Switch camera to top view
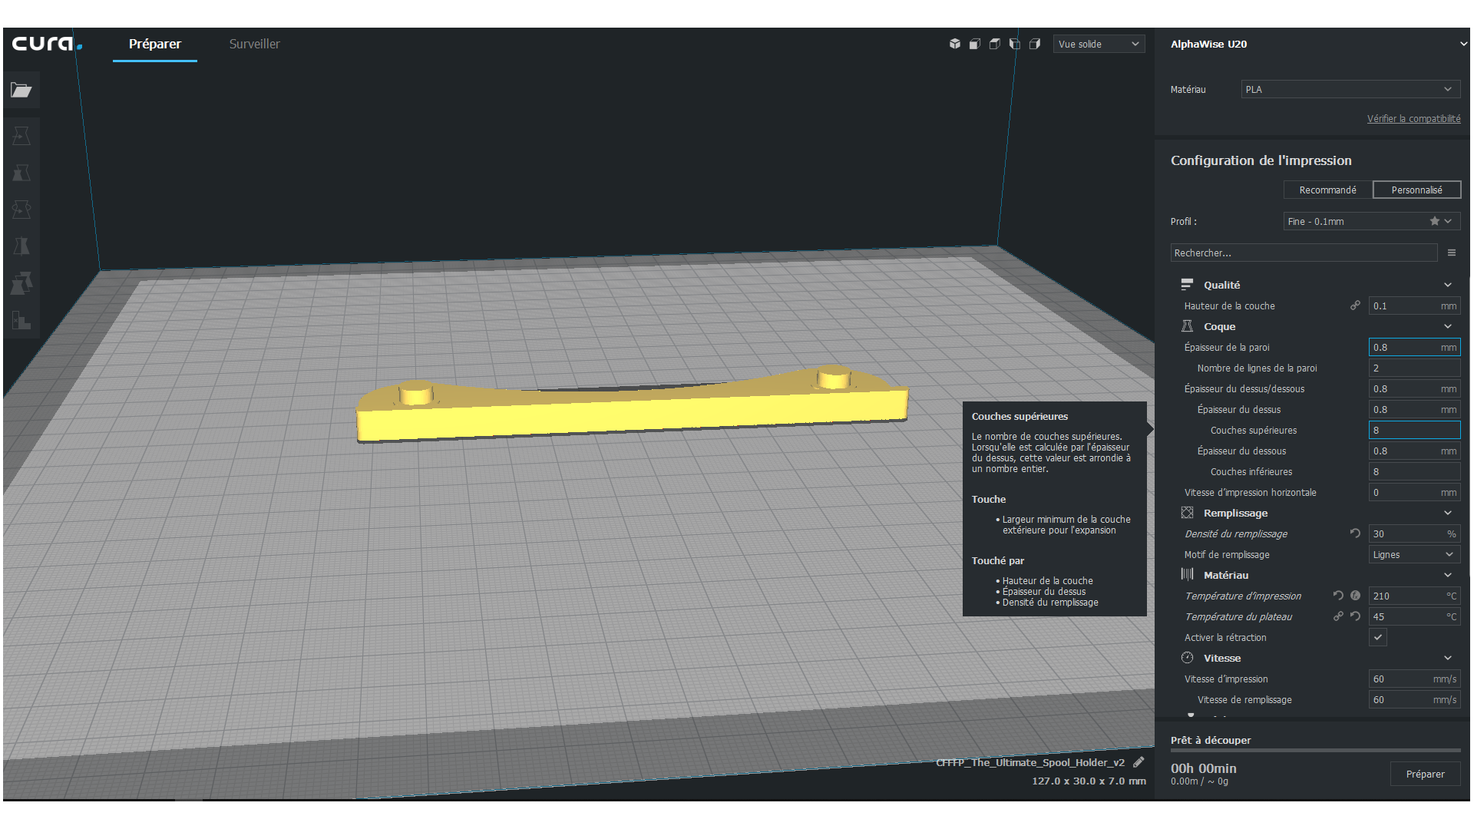This screenshot has width=1474, height=829. coord(994,44)
